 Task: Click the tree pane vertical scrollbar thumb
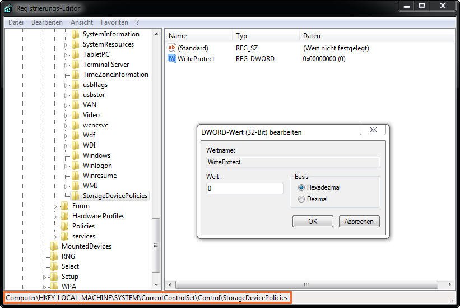(x=156, y=246)
